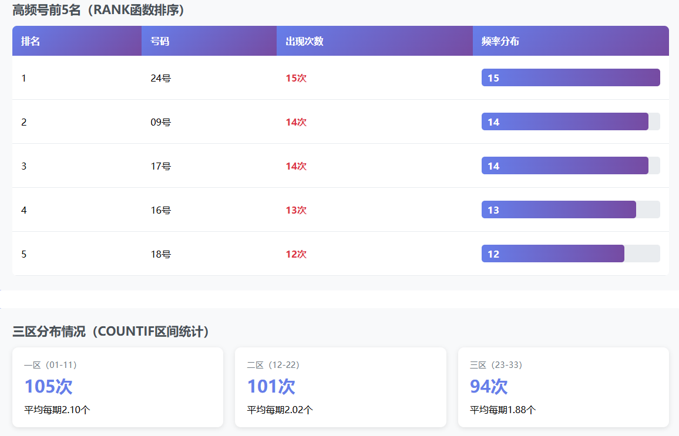Click the frequency bar labeled 12

click(553, 254)
